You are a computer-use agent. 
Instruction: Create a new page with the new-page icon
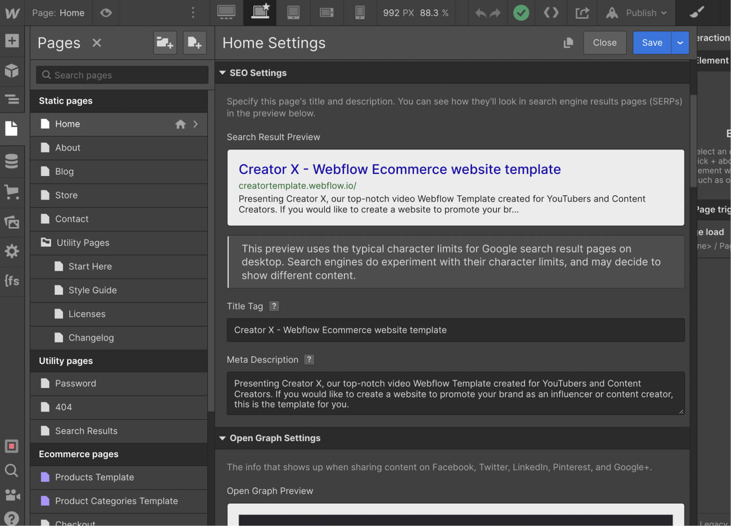[194, 43]
